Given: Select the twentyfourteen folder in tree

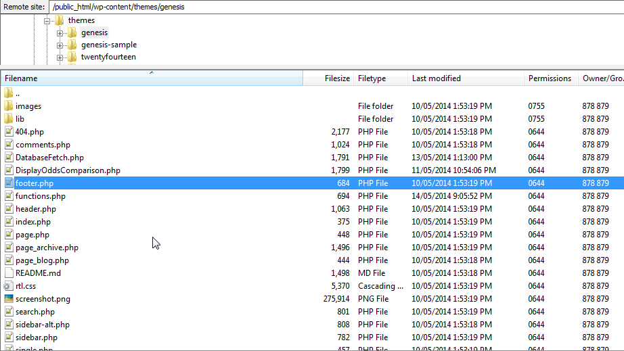Looking at the screenshot, I should (108, 57).
